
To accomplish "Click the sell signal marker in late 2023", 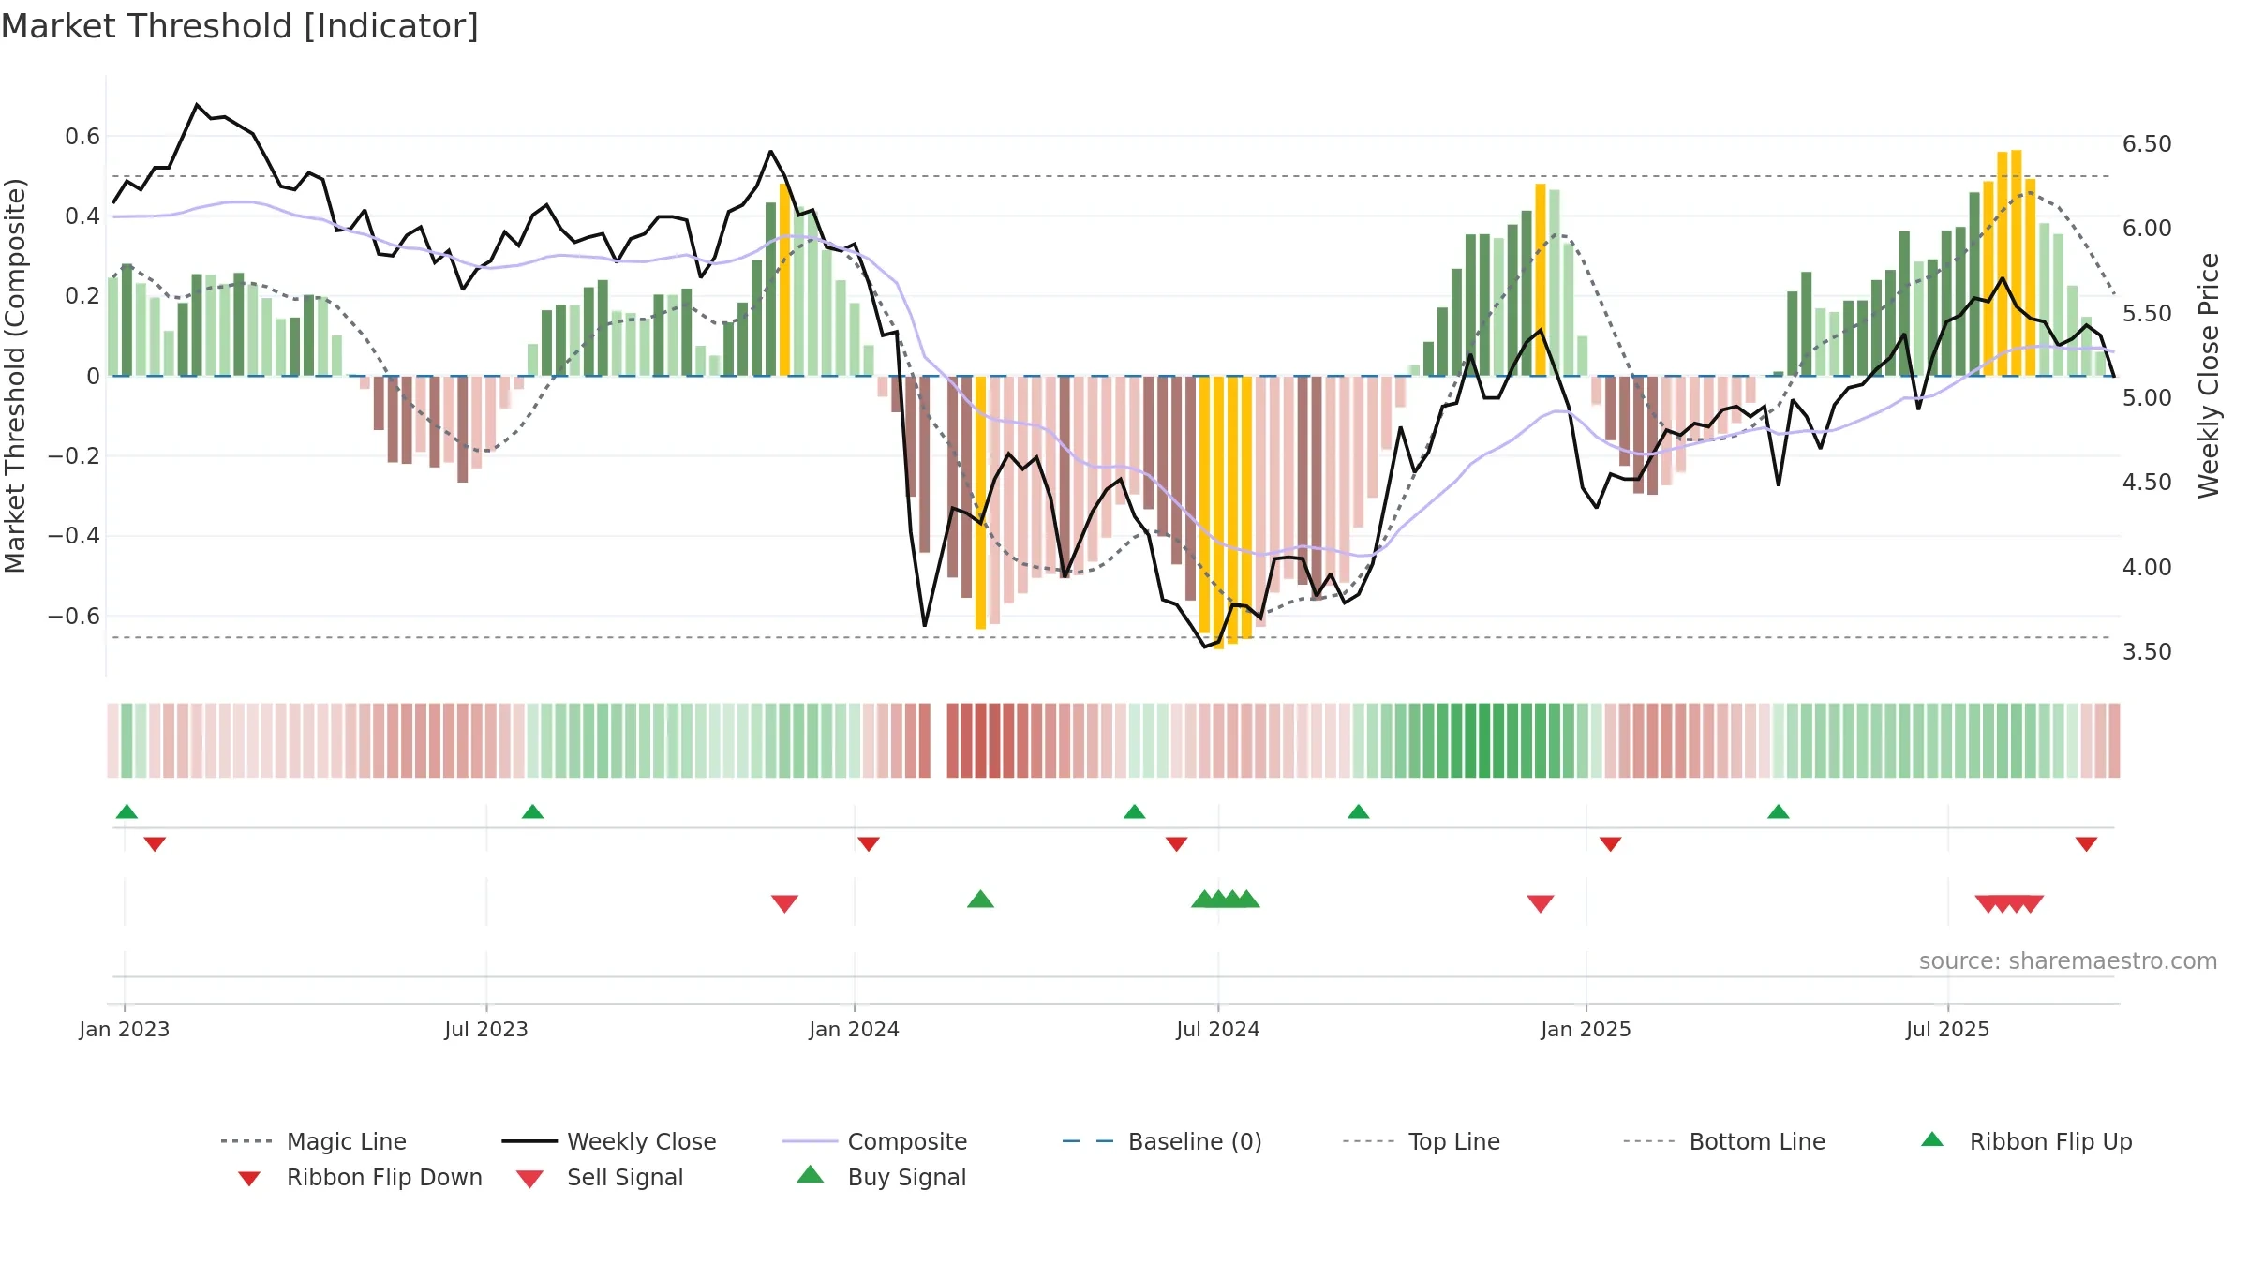I will pyautogui.click(x=784, y=903).
